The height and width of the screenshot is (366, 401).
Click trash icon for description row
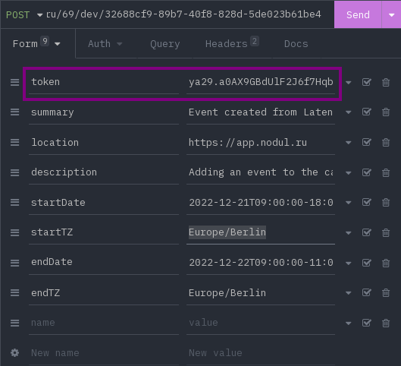386,172
